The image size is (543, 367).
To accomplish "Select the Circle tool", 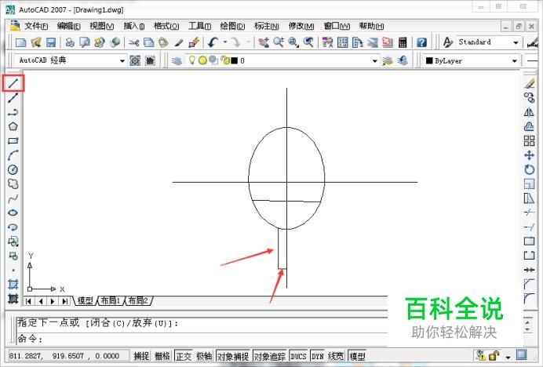I will pos(13,169).
